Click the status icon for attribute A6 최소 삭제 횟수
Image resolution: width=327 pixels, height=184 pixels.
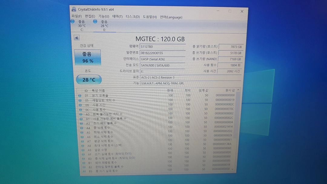82,137
